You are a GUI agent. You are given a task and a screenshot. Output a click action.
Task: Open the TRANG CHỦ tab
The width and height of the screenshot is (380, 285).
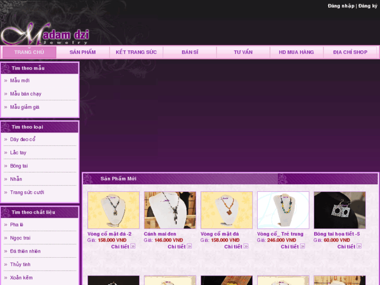click(x=29, y=52)
